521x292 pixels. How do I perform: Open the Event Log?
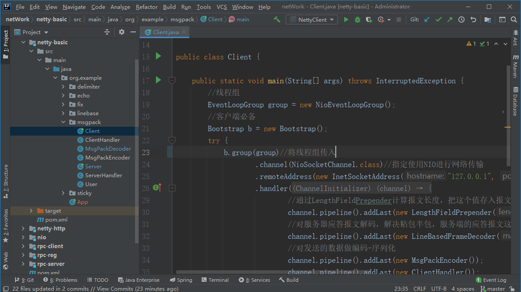coord(491,280)
